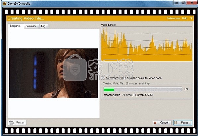Switch to the Summary tab

pos(31,26)
